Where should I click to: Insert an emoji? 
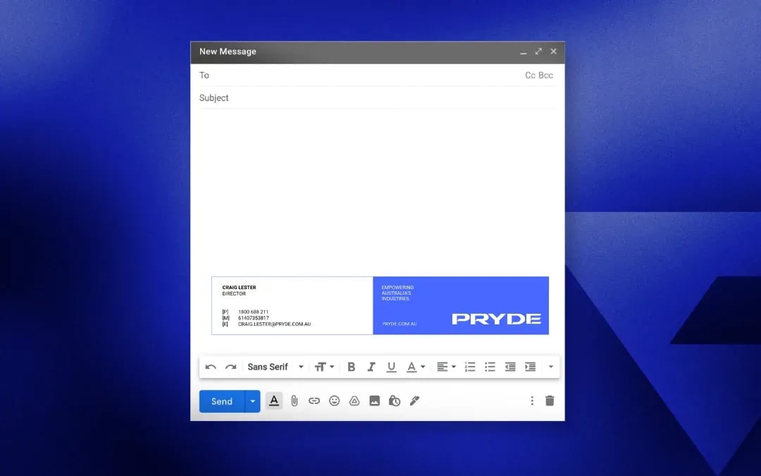click(x=335, y=401)
